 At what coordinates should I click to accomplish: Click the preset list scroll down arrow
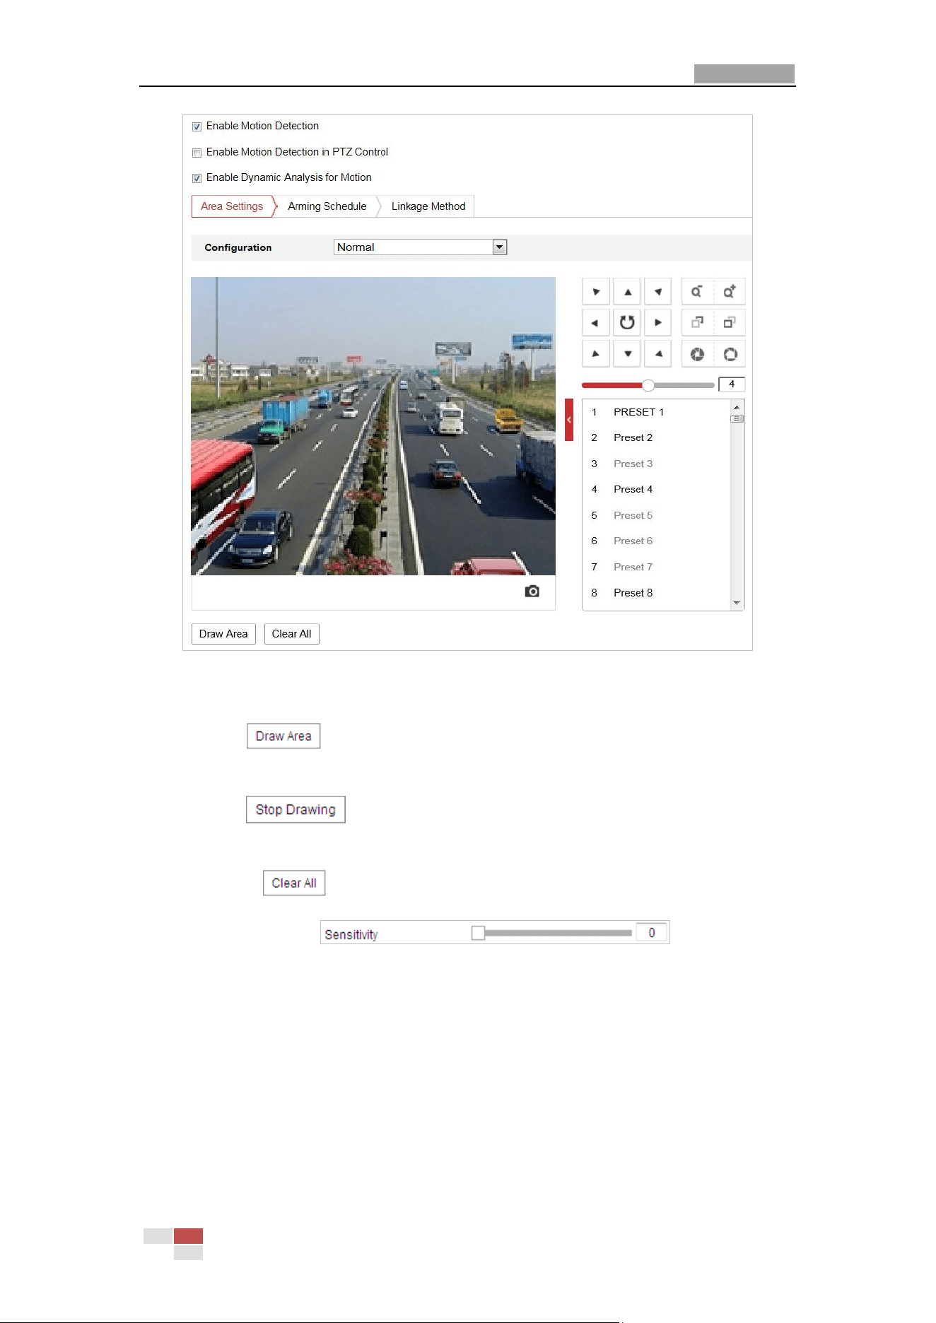tap(737, 603)
